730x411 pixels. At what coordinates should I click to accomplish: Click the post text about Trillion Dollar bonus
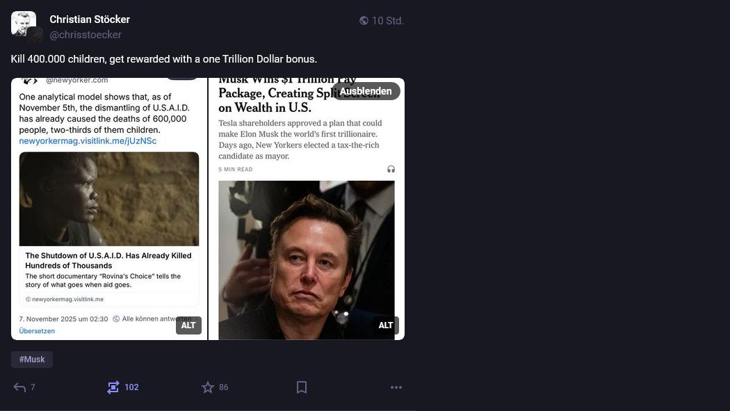tap(164, 59)
